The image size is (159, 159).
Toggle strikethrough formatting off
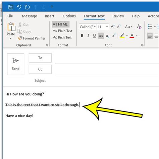coord(101,36)
